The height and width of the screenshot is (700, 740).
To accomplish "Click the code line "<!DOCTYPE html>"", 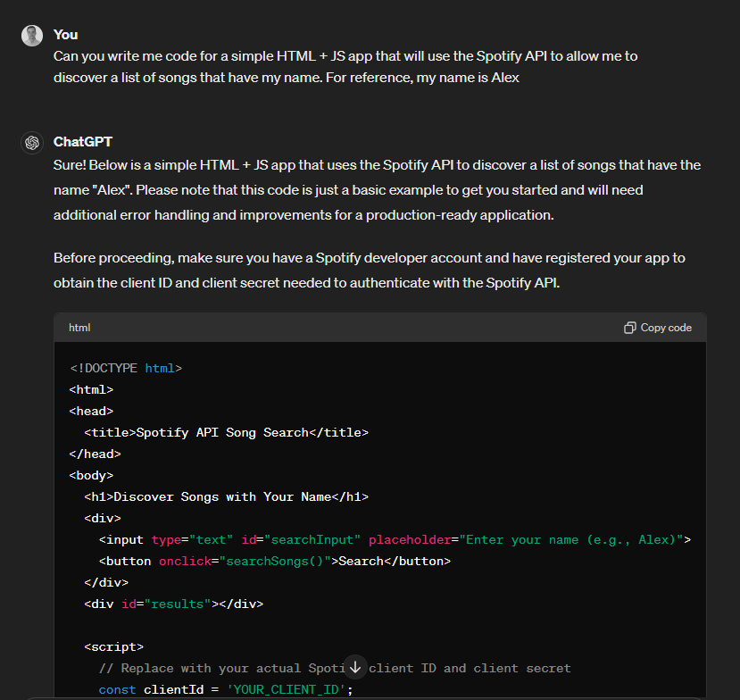I will coord(126,368).
